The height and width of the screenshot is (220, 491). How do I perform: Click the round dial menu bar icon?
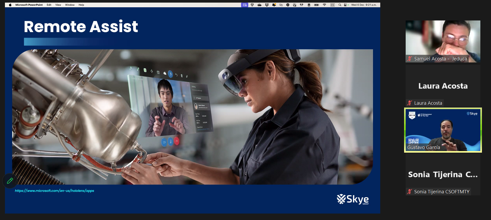(295, 5)
